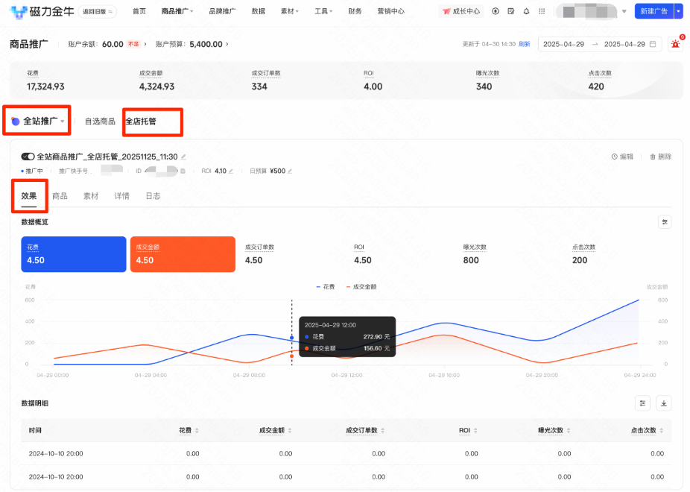The image size is (690, 492).
Task: Switch to the 详情 tab
Action: [122, 196]
